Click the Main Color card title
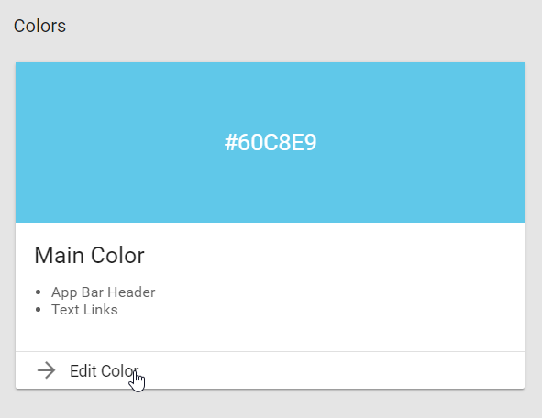This screenshot has width=542, height=418. [x=89, y=255]
